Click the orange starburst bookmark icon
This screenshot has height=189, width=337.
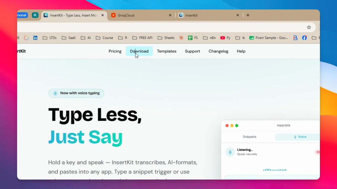181,38
